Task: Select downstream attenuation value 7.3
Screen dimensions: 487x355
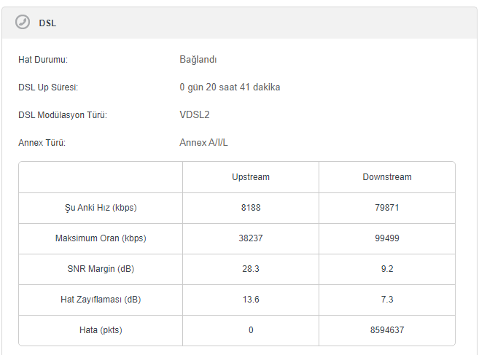Action: [x=387, y=300]
